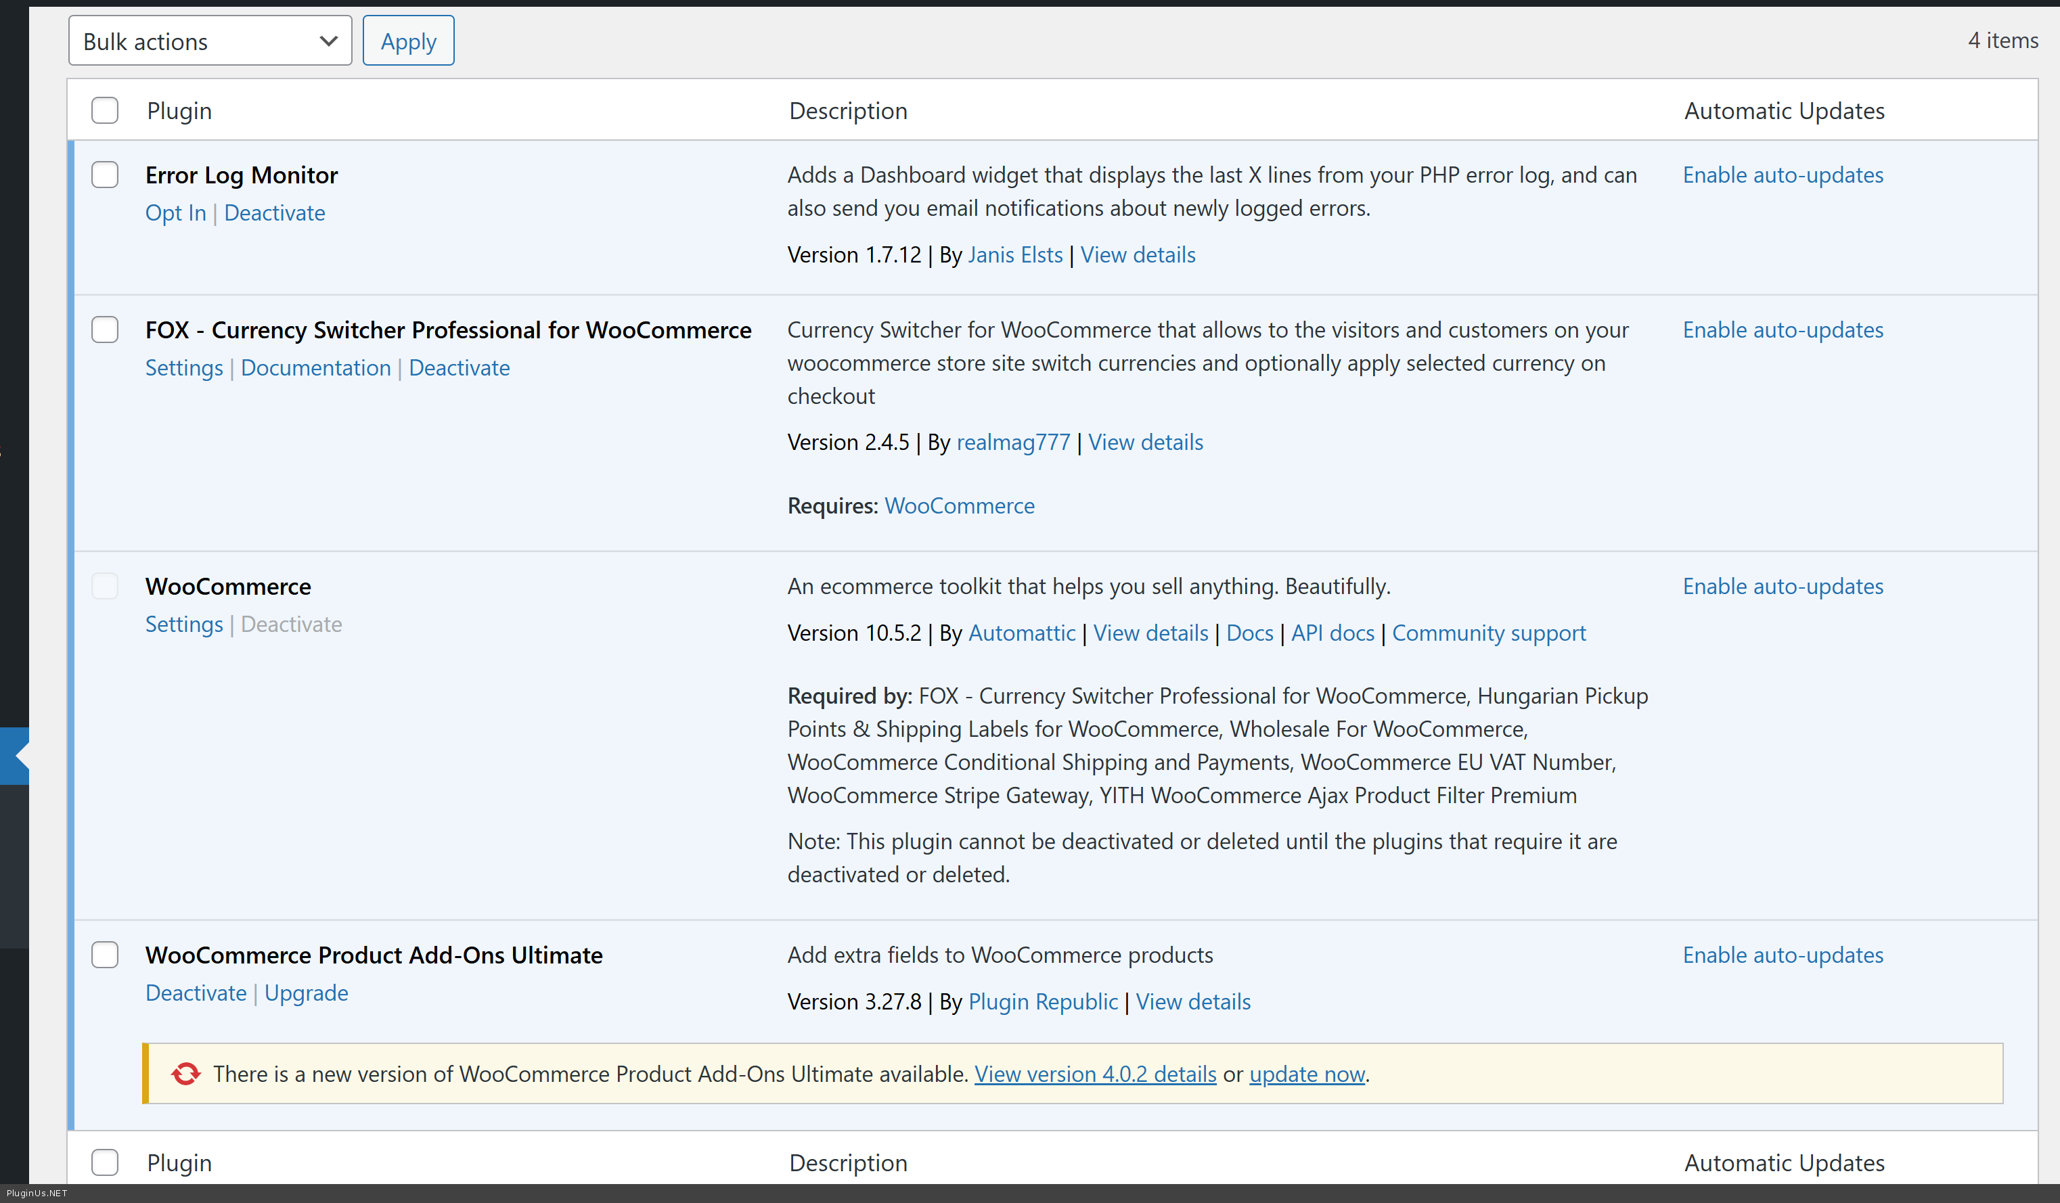Check the WooCommerce Product Add-Ons Ultimate checkbox
This screenshot has height=1203, width=2060.
105,955
